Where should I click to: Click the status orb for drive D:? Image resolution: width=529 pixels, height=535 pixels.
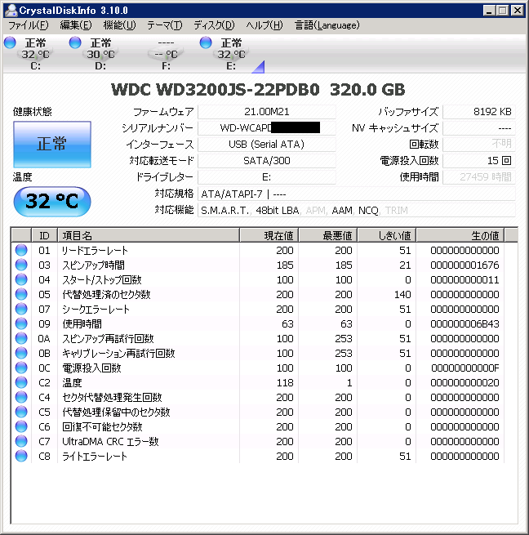coord(75,42)
